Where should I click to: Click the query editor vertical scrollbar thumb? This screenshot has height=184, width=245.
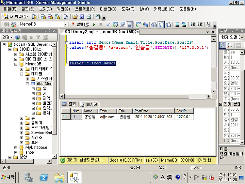[x=214, y=74]
